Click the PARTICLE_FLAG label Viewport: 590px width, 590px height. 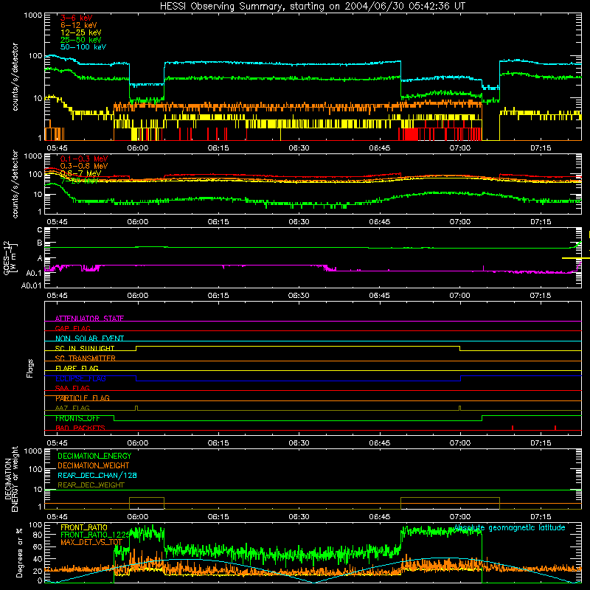point(83,398)
